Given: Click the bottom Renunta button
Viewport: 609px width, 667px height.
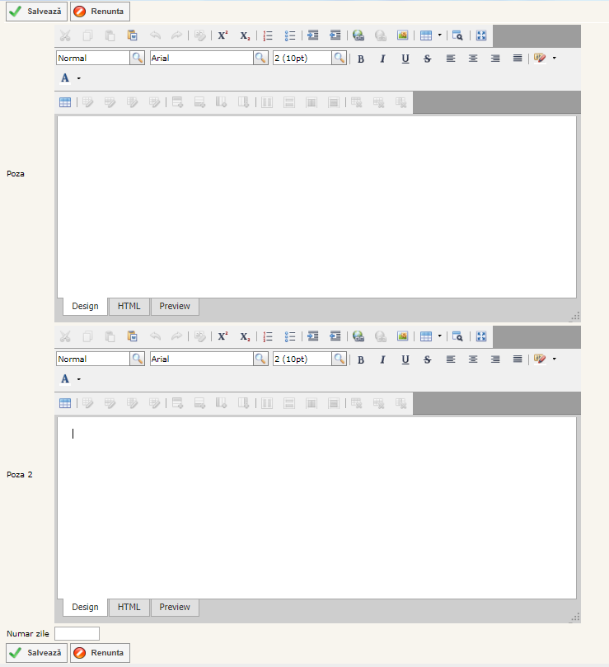Looking at the screenshot, I should (100, 653).
